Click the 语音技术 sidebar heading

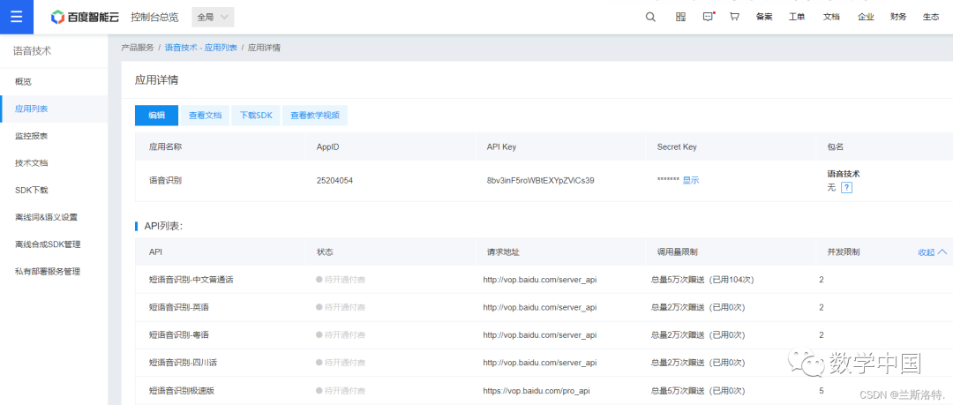(33, 51)
